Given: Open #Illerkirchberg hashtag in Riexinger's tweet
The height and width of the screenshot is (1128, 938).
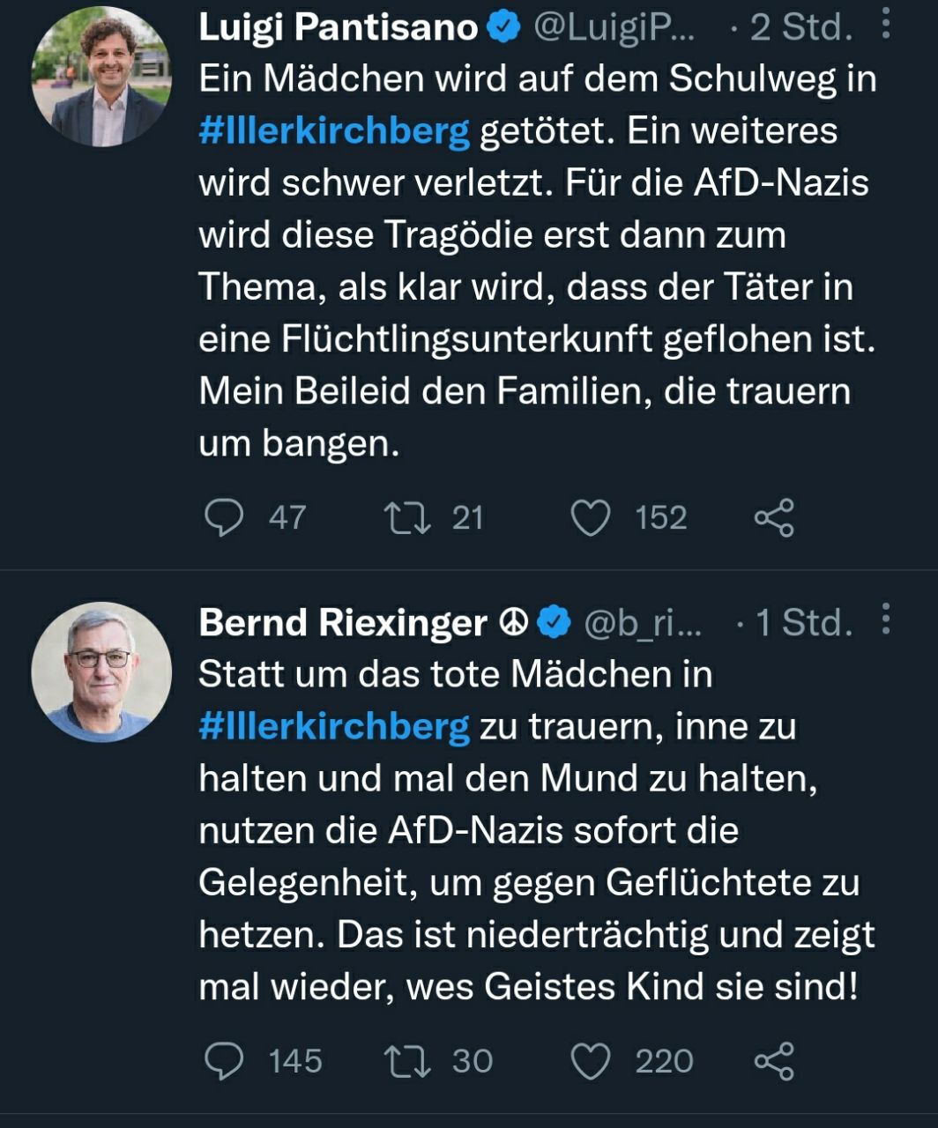Looking at the screenshot, I should point(334,727).
